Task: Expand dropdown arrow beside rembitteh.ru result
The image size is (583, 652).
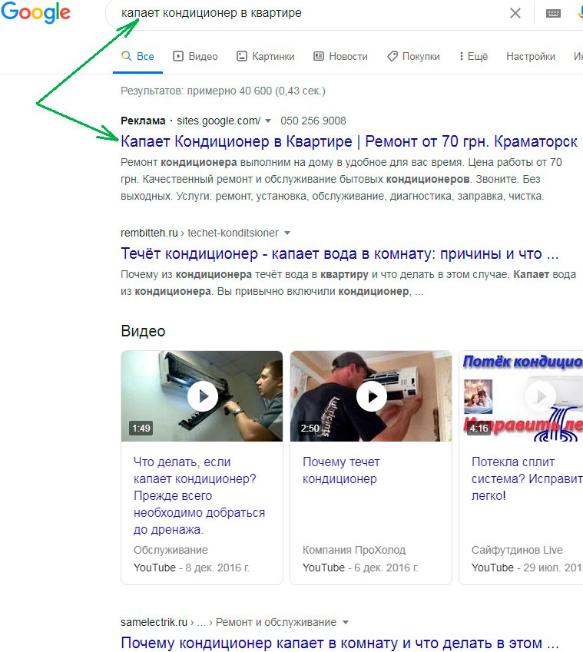Action: point(287,233)
